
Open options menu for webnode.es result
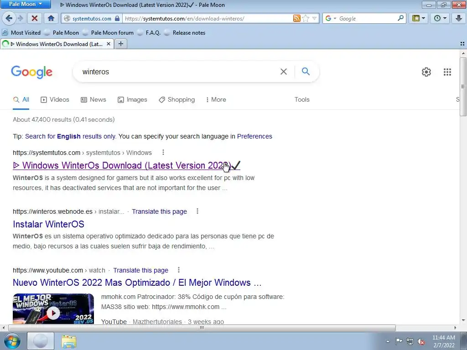pyautogui.click(x=197, y=211)
